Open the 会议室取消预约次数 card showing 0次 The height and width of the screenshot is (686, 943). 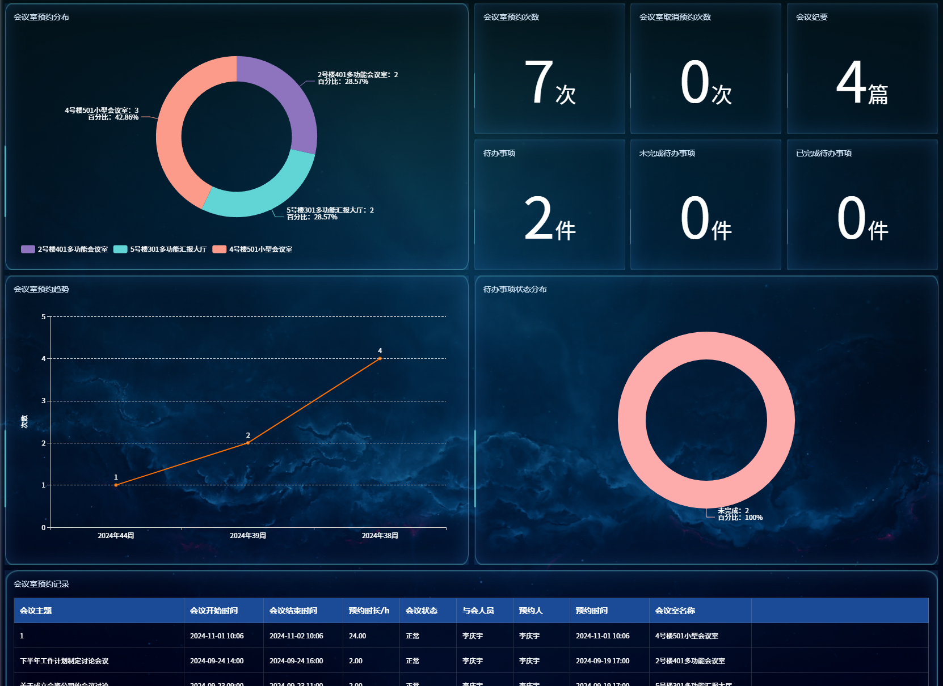[x=705, y=69]
